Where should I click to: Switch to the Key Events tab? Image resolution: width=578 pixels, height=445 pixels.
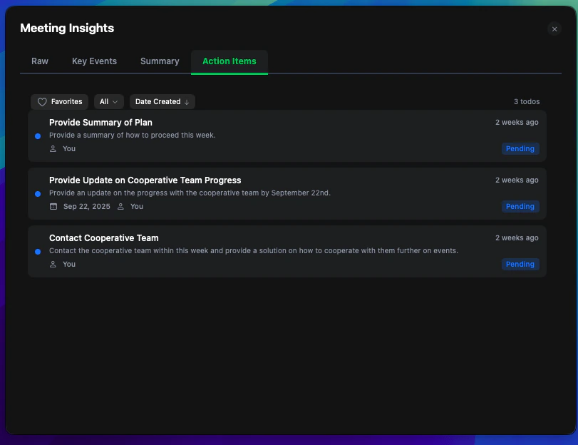point(94,61)
